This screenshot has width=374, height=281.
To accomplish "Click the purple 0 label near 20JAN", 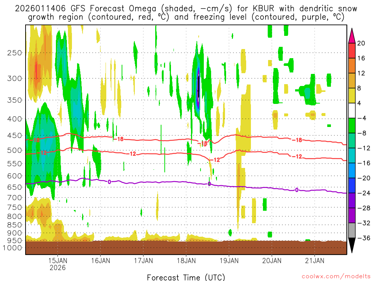I will pos(297,190).
